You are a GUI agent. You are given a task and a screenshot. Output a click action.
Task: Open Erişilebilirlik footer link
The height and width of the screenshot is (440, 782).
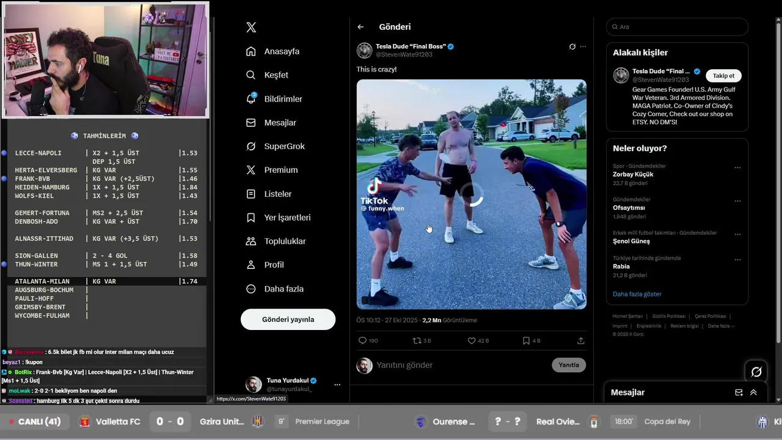click(649, 326)
